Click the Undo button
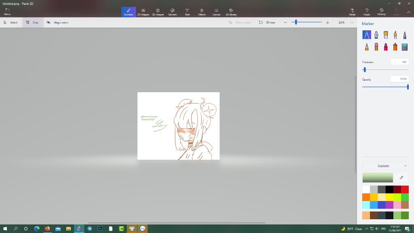The width and height of the screenshot is (414, 233). [367, 12]
